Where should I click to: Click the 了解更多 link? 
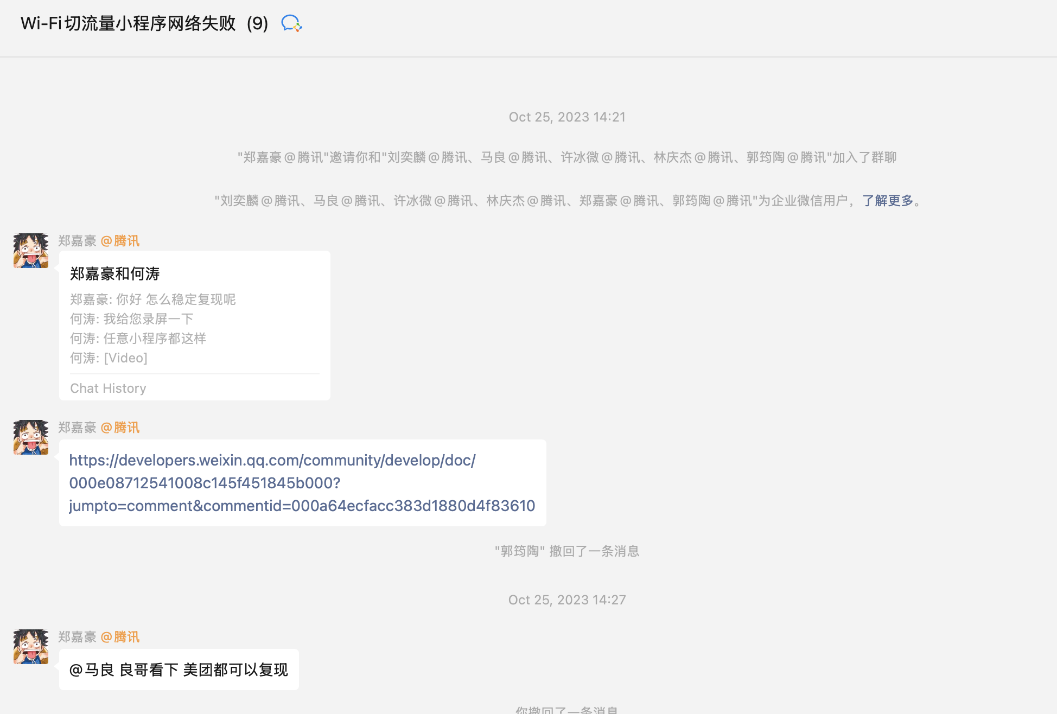(x=888, y=201)
